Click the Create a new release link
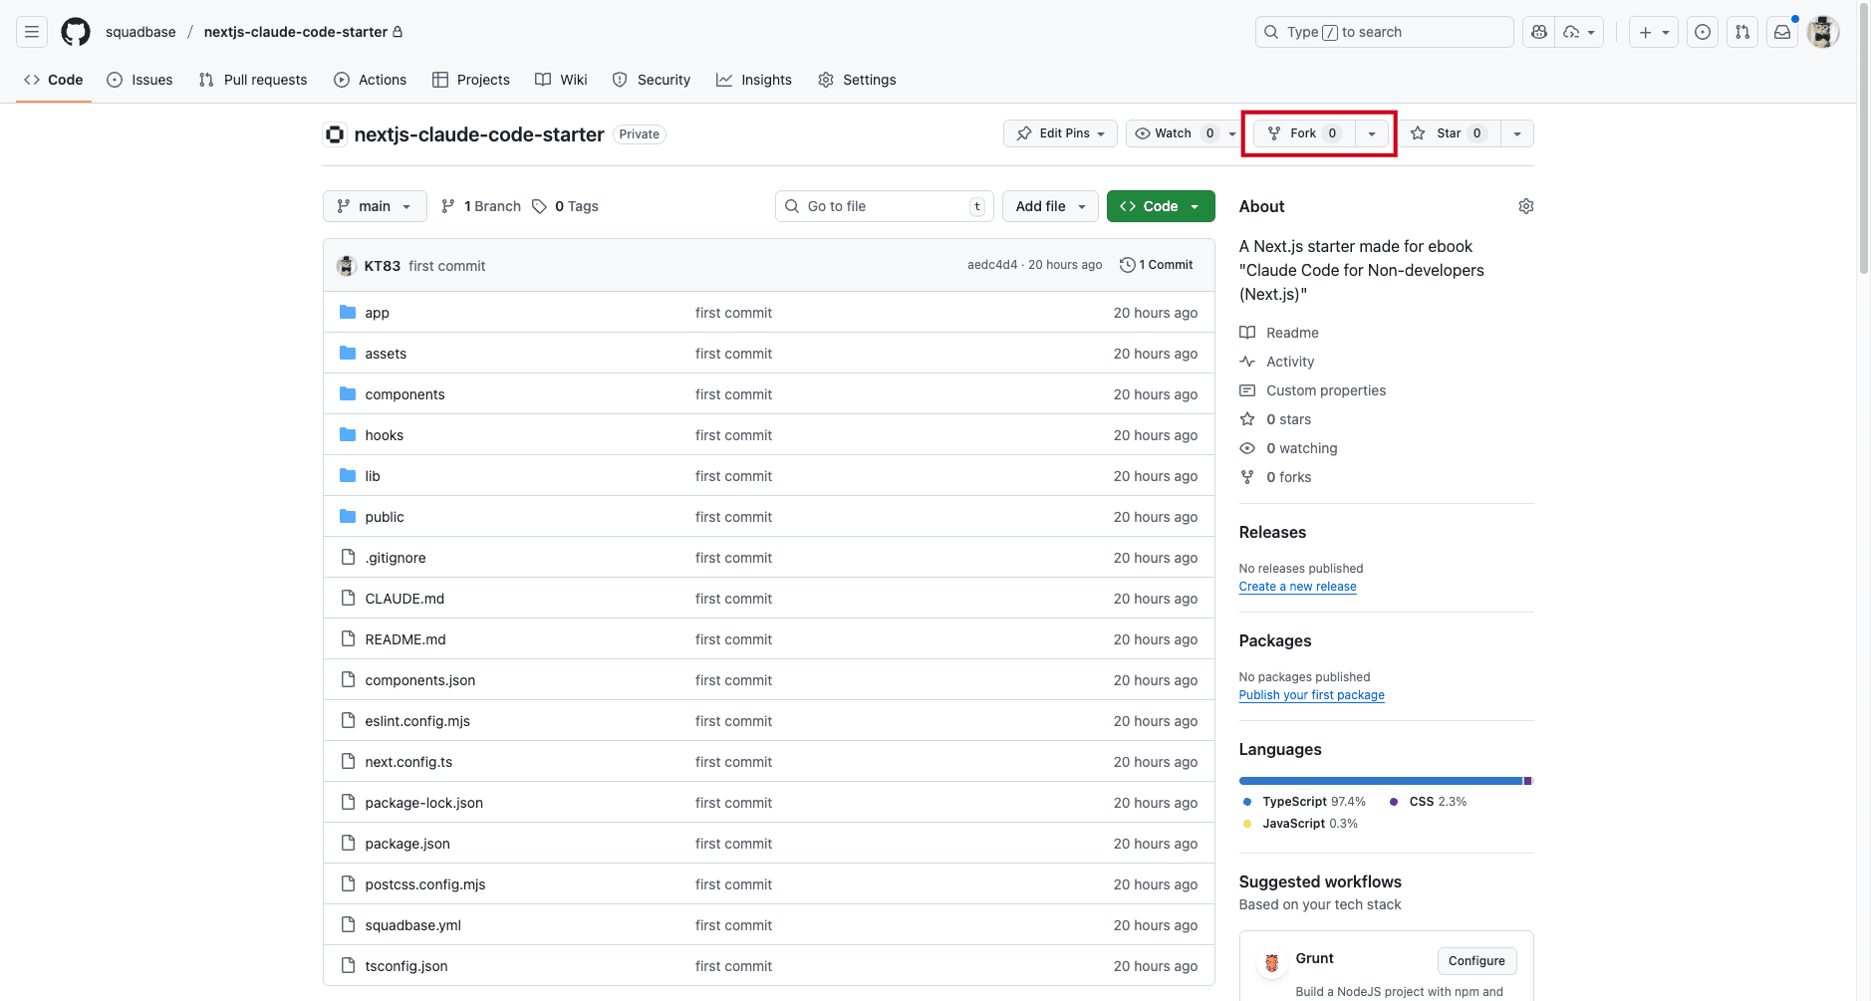 pos(1297,587)
